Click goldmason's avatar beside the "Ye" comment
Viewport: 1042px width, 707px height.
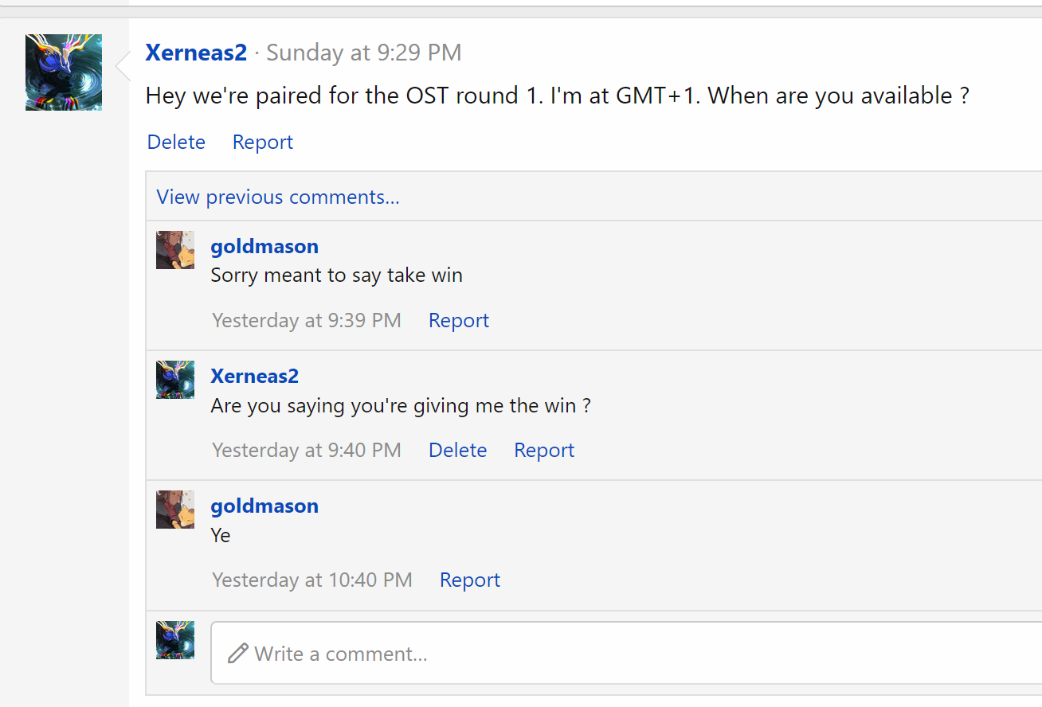175,510
